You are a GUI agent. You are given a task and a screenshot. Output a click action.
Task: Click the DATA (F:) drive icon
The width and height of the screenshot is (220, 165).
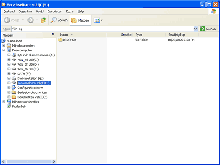(14, 73)
